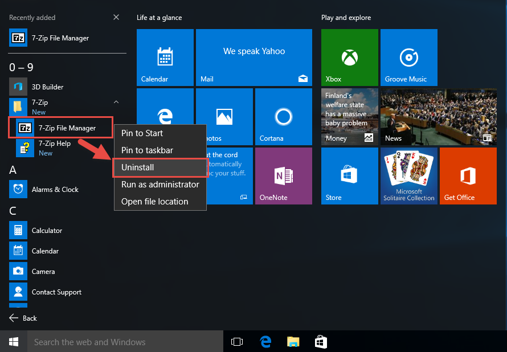
Task: Open Calendar in the app list
Action: point(67,251)
